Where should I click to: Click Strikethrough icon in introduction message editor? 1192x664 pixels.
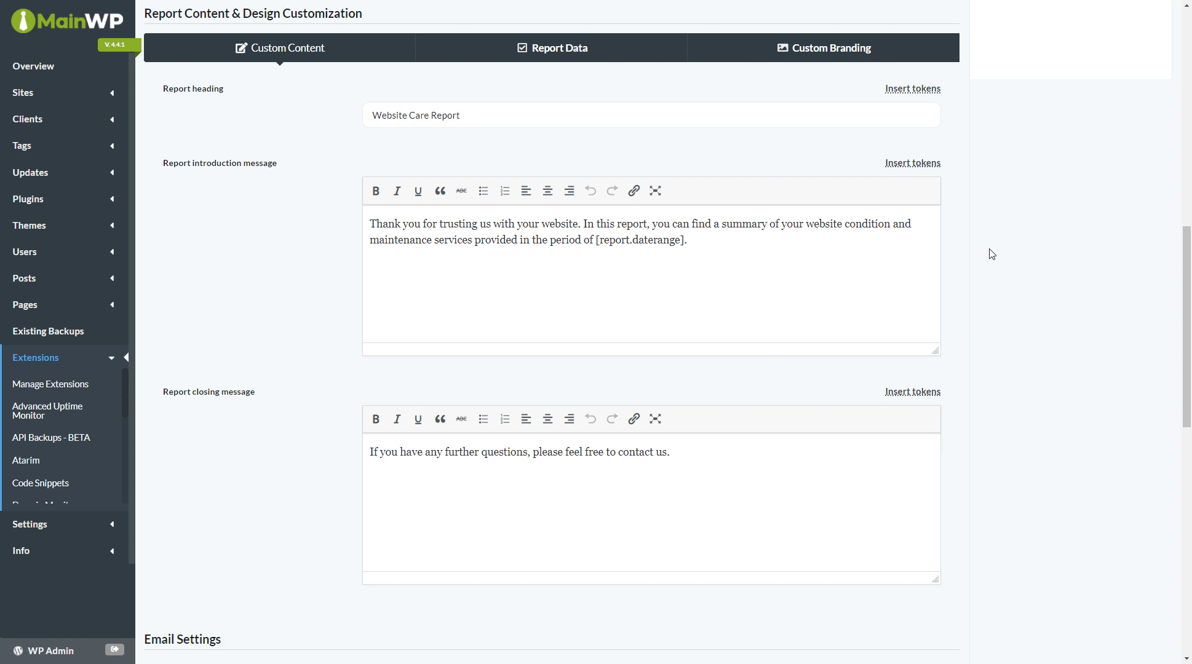(x=461, y=191)
